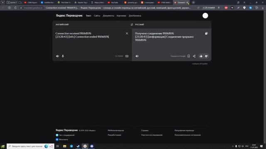The image size is (266, 149).
Task: Swap source and target languages
Action: pyautogui.click(x=132, y=25)
